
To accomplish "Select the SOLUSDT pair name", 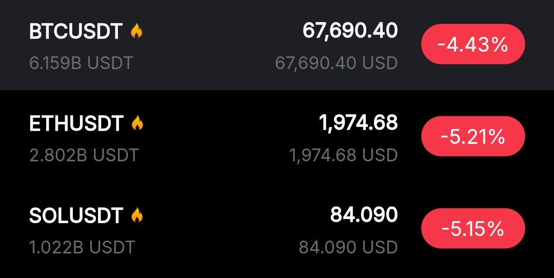I will pyautogui.click(x=76, y=216).
